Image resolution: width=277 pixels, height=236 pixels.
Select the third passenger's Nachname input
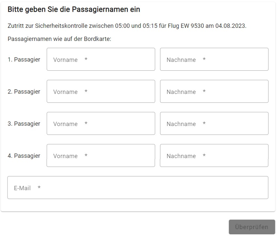[214, 124]
